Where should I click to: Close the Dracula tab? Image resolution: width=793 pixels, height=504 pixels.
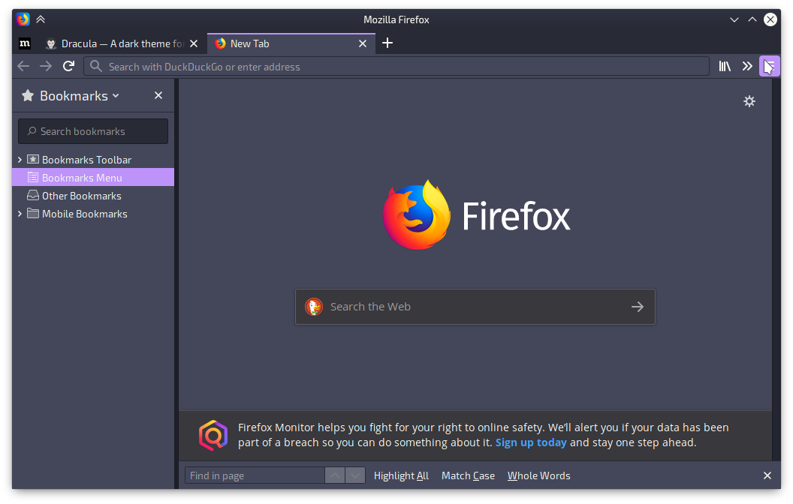coord(194,43)
